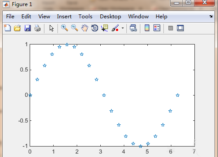Expand the brush color dropdown arrow

click(123, 28)
